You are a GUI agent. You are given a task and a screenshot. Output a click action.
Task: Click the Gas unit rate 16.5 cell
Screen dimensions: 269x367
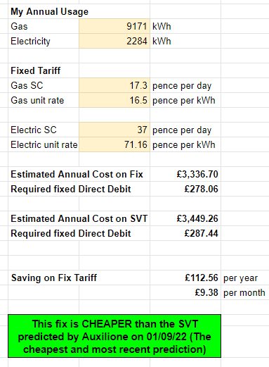tap(114, 100)
